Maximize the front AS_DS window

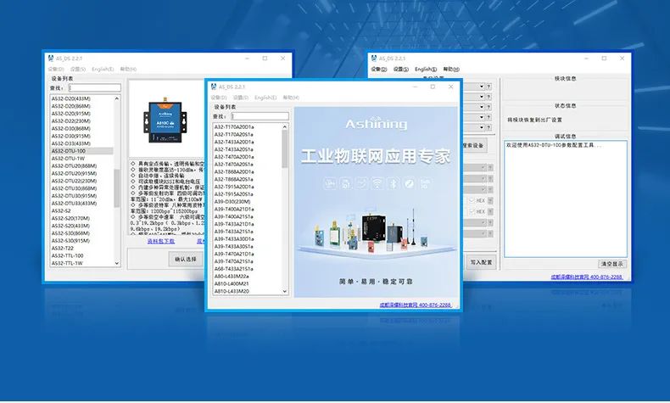click(433, 87)
